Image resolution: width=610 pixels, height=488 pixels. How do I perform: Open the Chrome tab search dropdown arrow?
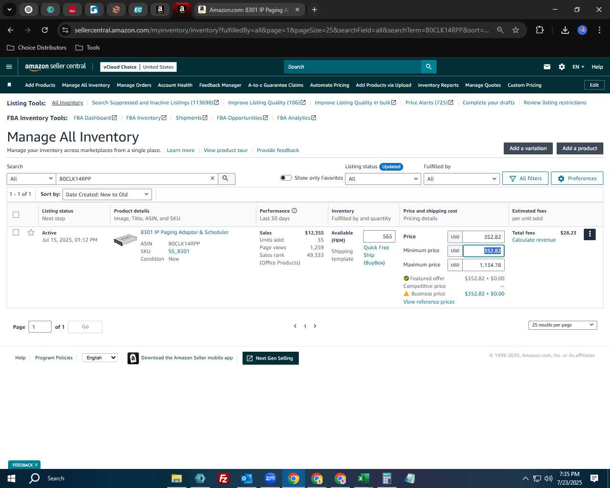[9, 10]
